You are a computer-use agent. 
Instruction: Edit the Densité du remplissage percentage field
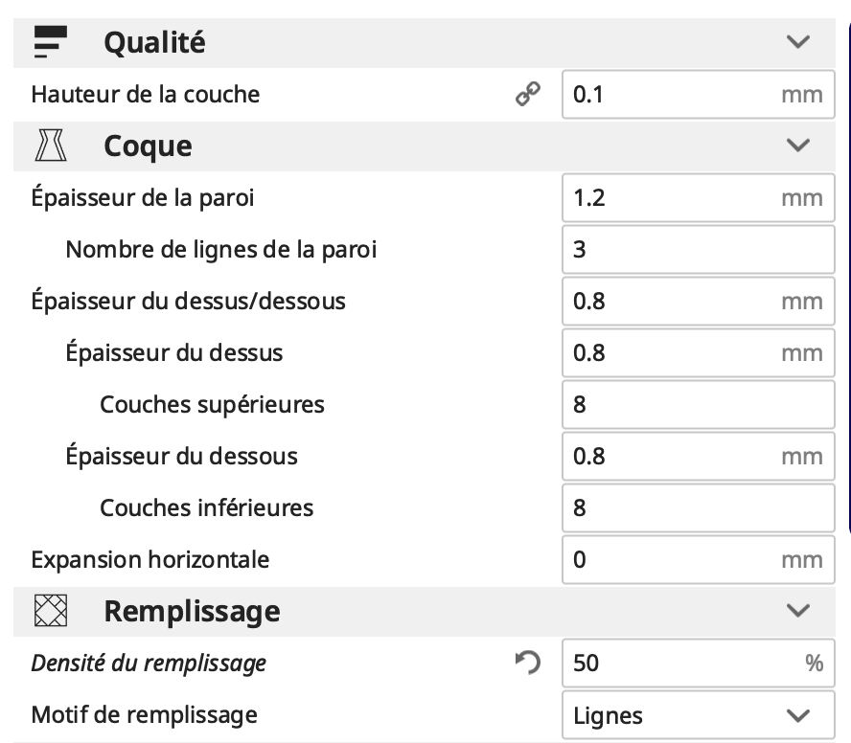698,663
